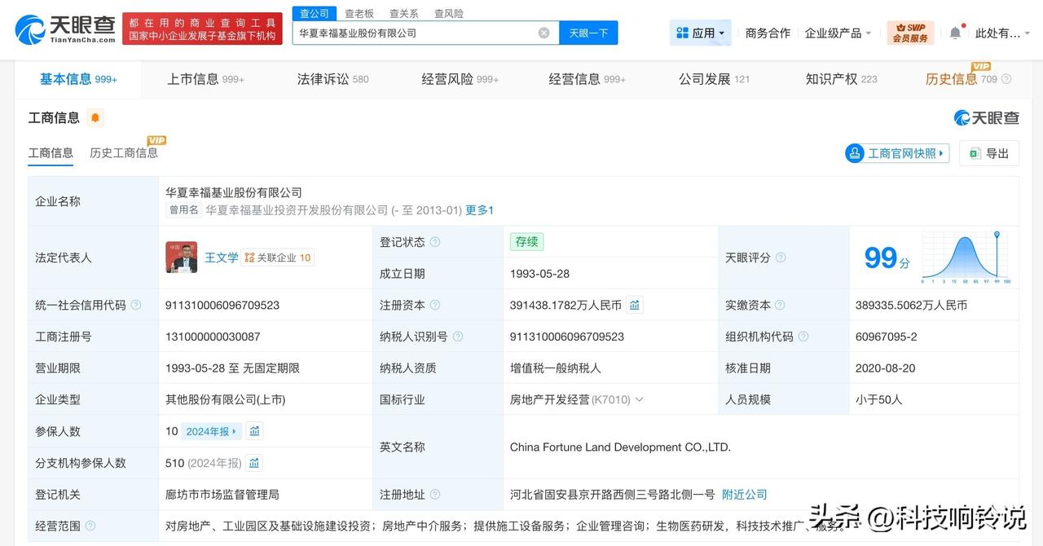Switch to the 查风险 search tab
The height and width of the screenshot is (546, 1043).
(x=449, y=14)
